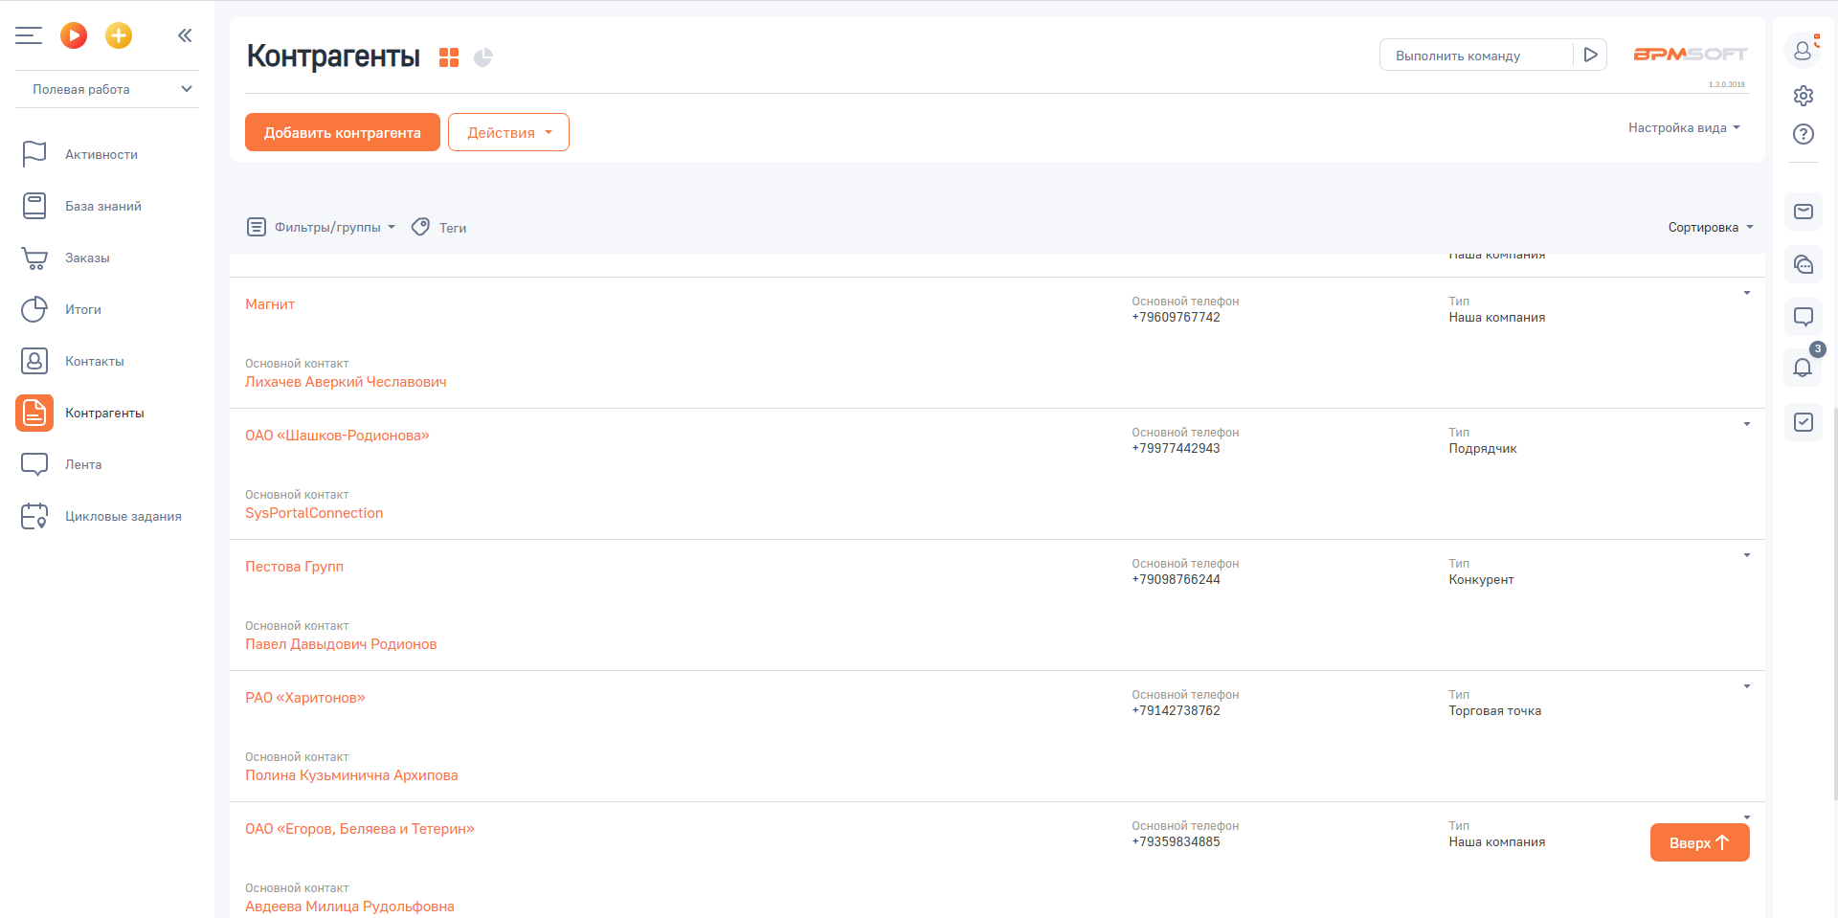
Task: Click the yellow plus quick-add icon
Action: pos(119,35)
